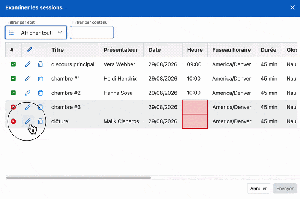This screenshot has width=300, height=199.
Task: Click the 10:00 time for chambre #1
Action: tap(193, 79)
